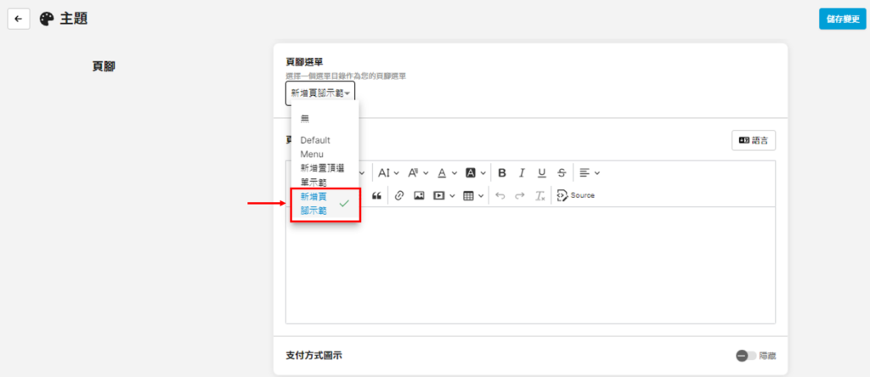Open the insert table dropdown

tap(473, 195)
